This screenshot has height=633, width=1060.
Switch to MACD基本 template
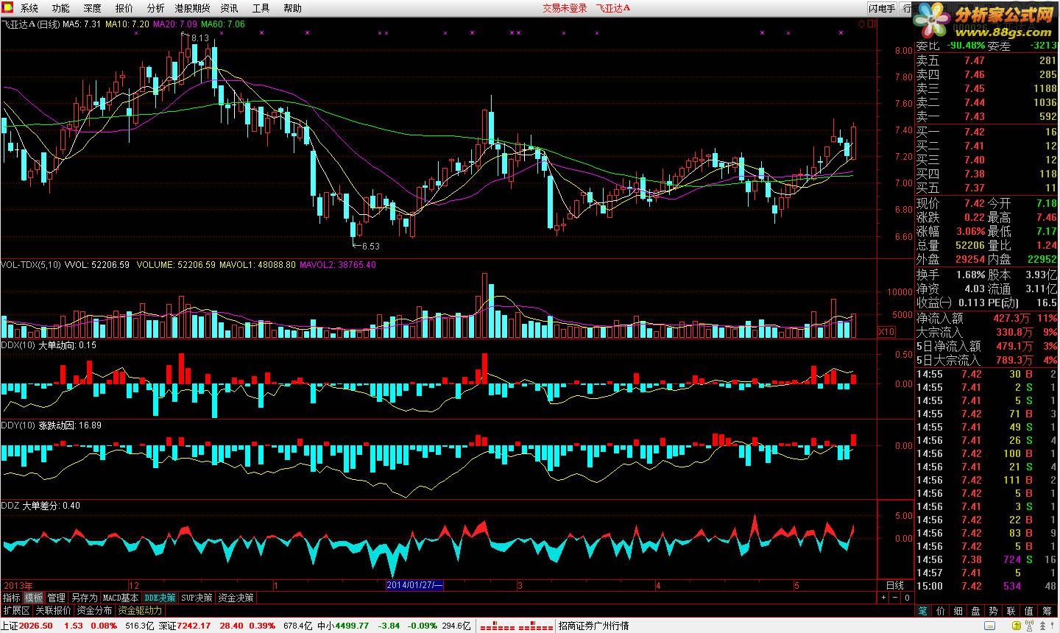120,598
